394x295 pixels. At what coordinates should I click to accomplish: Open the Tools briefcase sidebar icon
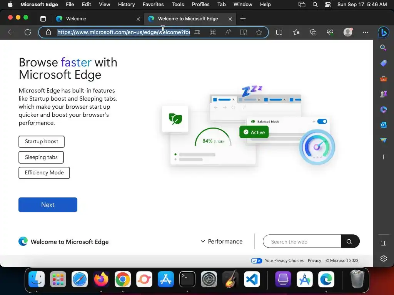384,79
